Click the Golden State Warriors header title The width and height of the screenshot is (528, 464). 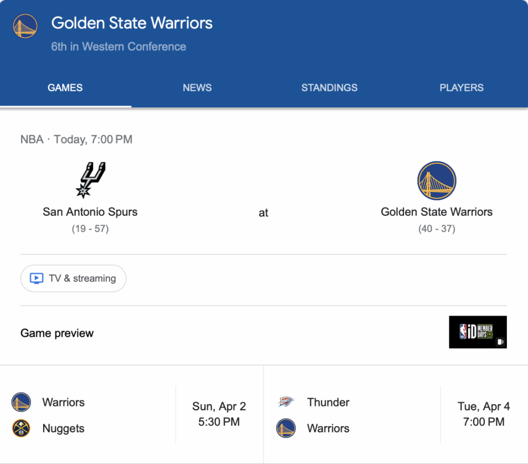click(x=132, y=23)
